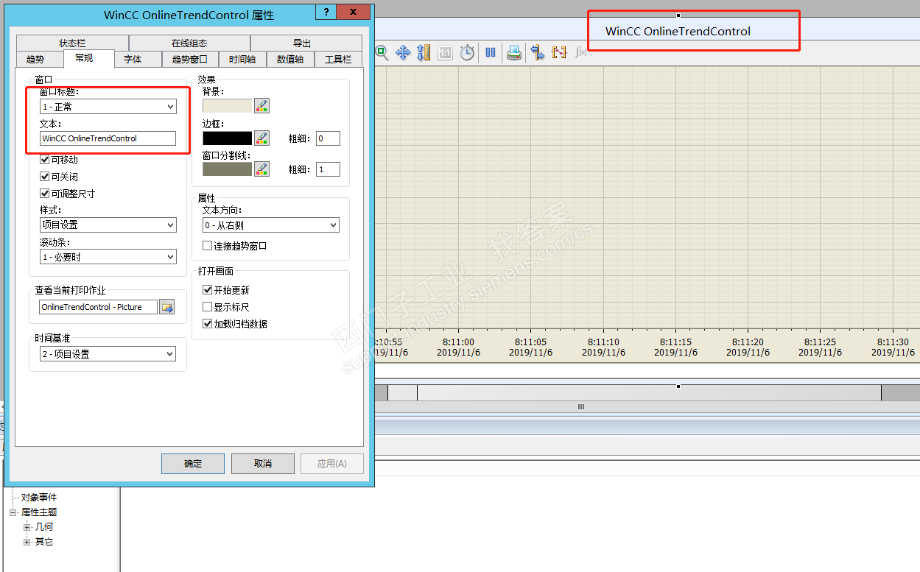
Task: Switch to the 时间轴 tab
Action: [x=242, y=60]
